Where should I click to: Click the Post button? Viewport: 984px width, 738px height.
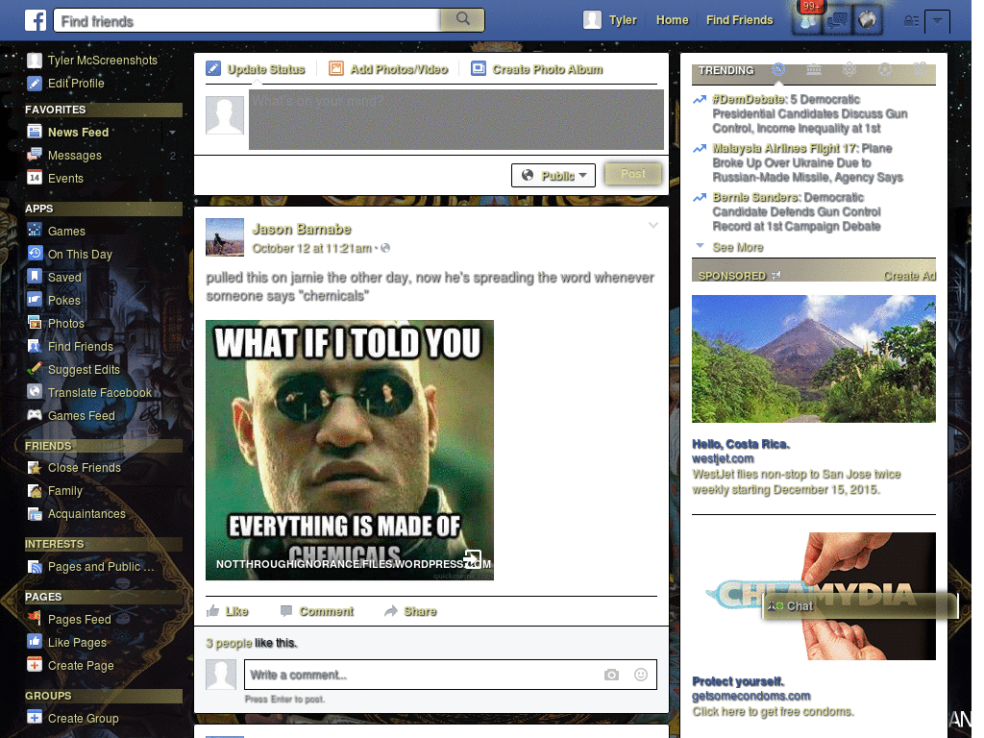coord(632,174)
